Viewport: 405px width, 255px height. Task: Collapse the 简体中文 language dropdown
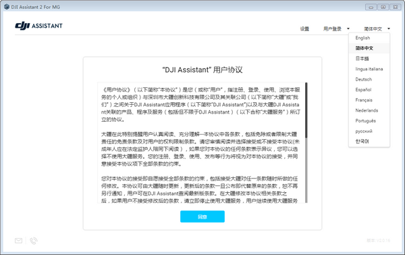pos(377,28)
